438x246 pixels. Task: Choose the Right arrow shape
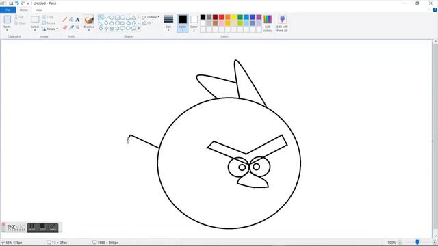coord(123,23)
